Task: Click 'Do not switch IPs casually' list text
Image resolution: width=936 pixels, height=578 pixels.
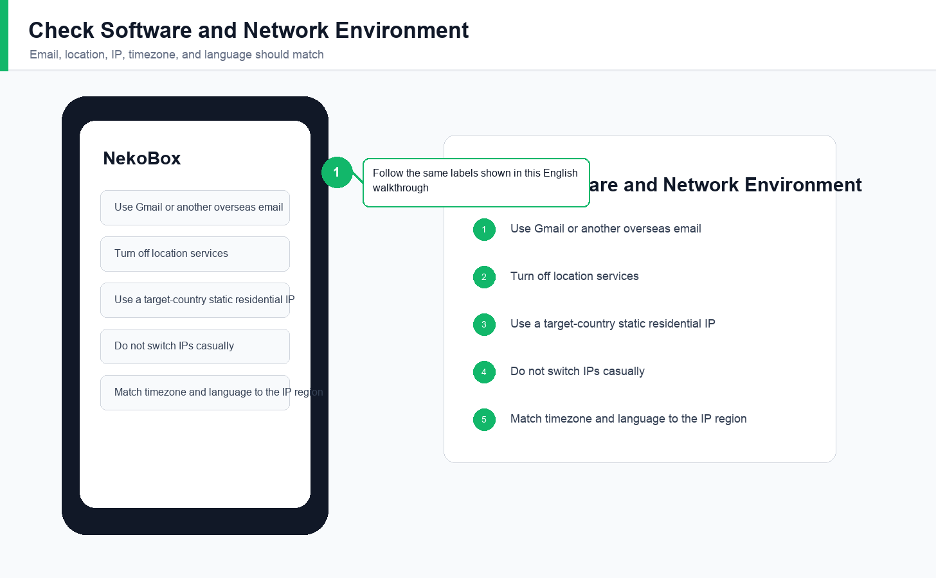Action: [x=577, y=371]
